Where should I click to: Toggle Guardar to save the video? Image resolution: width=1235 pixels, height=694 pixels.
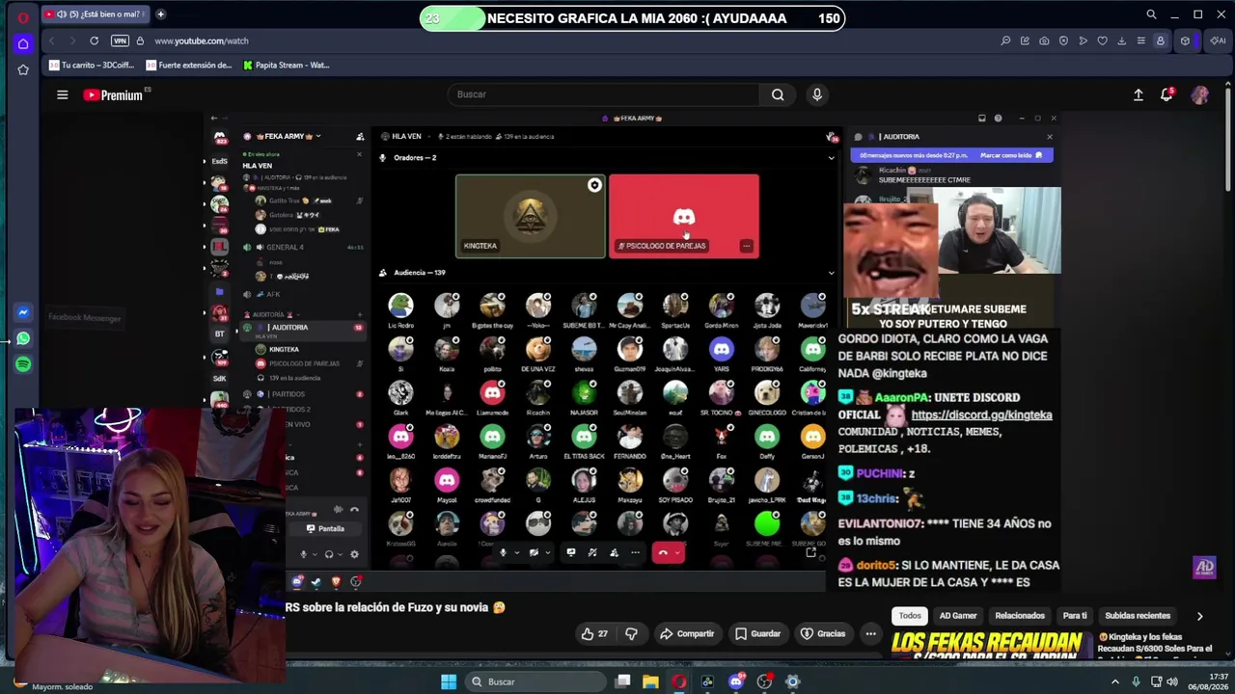tap(757, 633)
